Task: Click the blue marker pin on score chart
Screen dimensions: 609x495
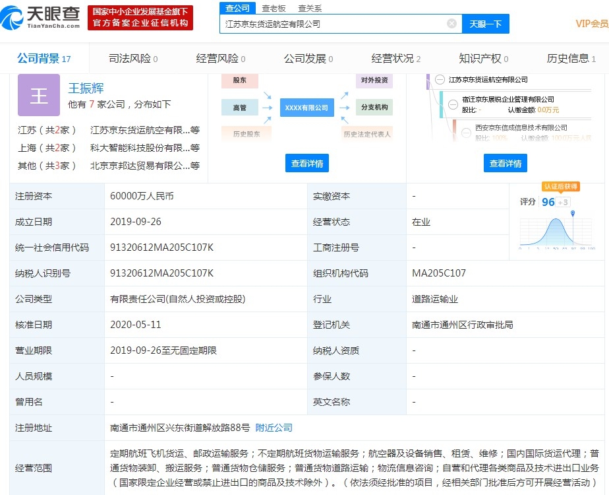Action: point(573,213)
